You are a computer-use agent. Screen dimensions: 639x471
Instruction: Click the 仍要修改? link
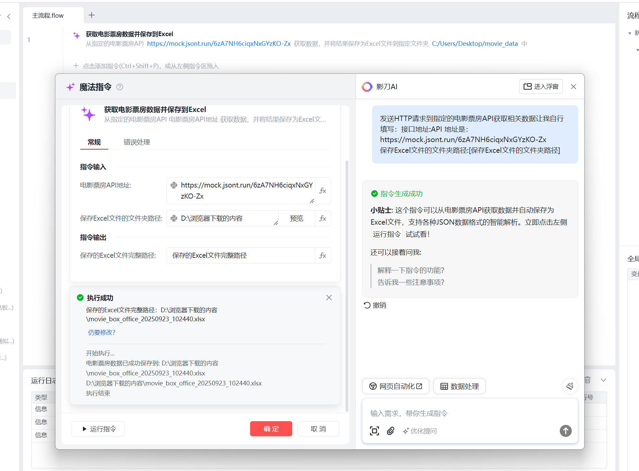(x=101, y=332)
